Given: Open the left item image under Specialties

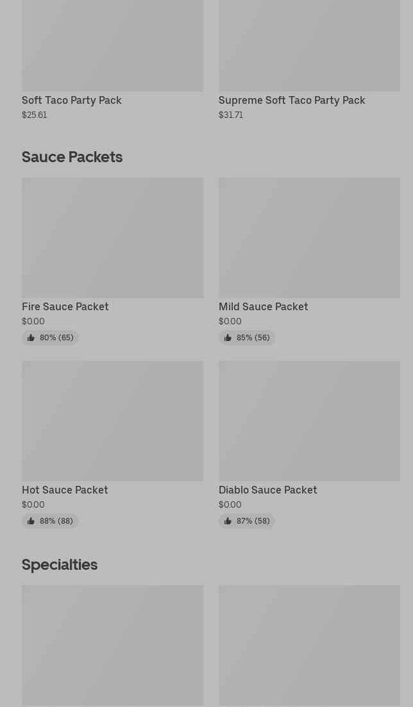Looking at the screenshot, I should click(112, 645).
